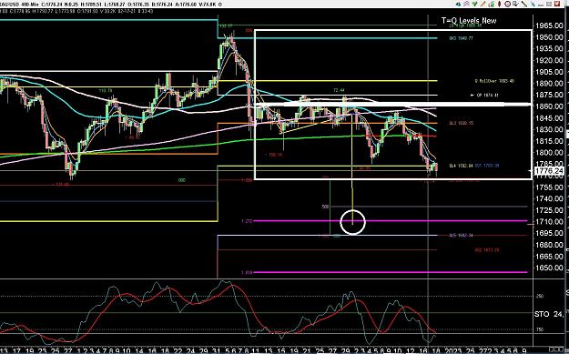Click the blue pushpin icon in toolbar
The width and height of the screenshot is (569, 354).
[533, 5]
